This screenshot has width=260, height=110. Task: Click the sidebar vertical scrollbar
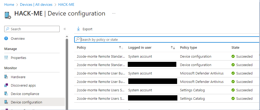click(x=67, y=71)
